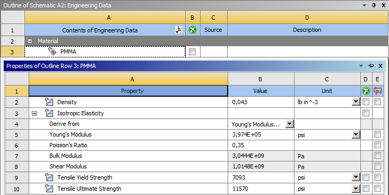
Task: Click the Property column header cell
Action: click(x=128, y=91)
